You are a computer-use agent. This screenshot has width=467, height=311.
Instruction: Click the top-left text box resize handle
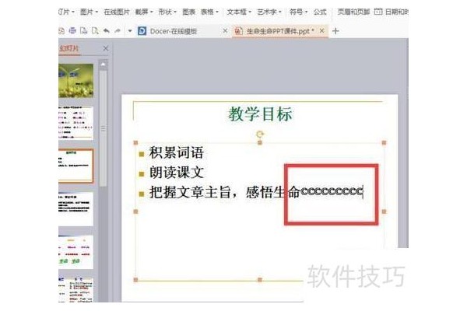click(135, 143)
